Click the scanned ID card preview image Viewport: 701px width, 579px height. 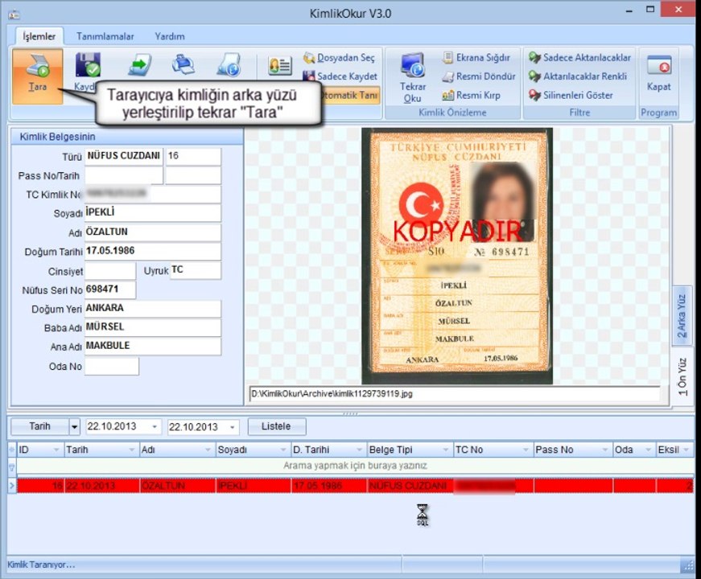pyautogui.click(x=457, y=256)
